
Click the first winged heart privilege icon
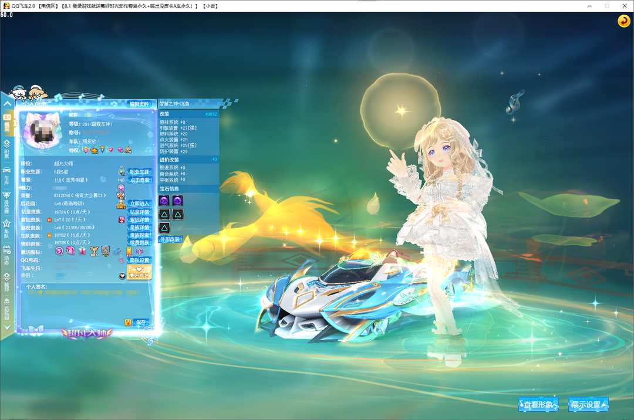pos(86,150)
